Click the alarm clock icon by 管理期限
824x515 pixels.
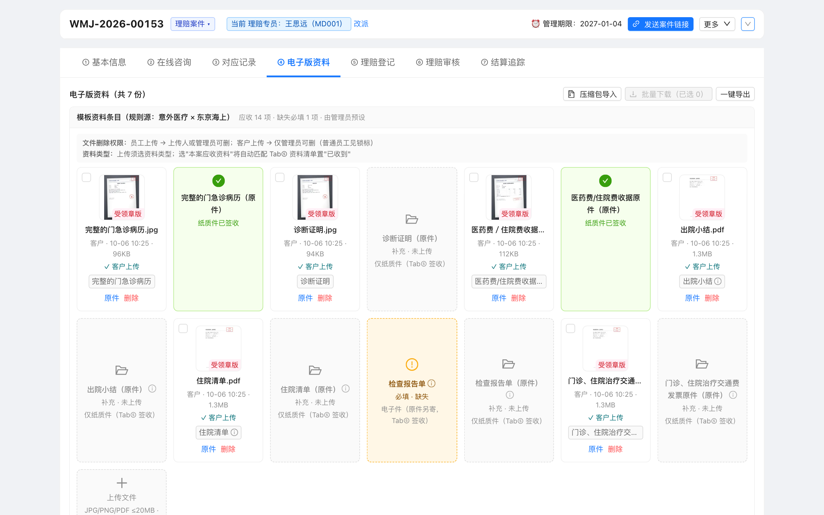[536, 24]
